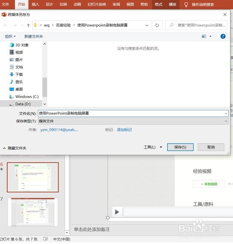Click the folder search field
233x244 pixels.
click(x=197, y=25)
